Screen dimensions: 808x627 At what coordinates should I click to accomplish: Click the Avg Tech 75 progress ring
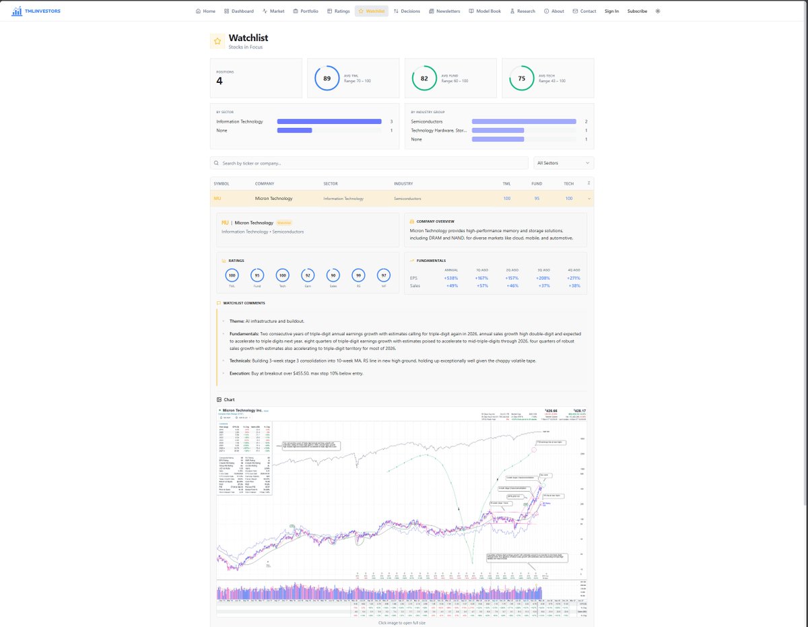click(522, 78)
